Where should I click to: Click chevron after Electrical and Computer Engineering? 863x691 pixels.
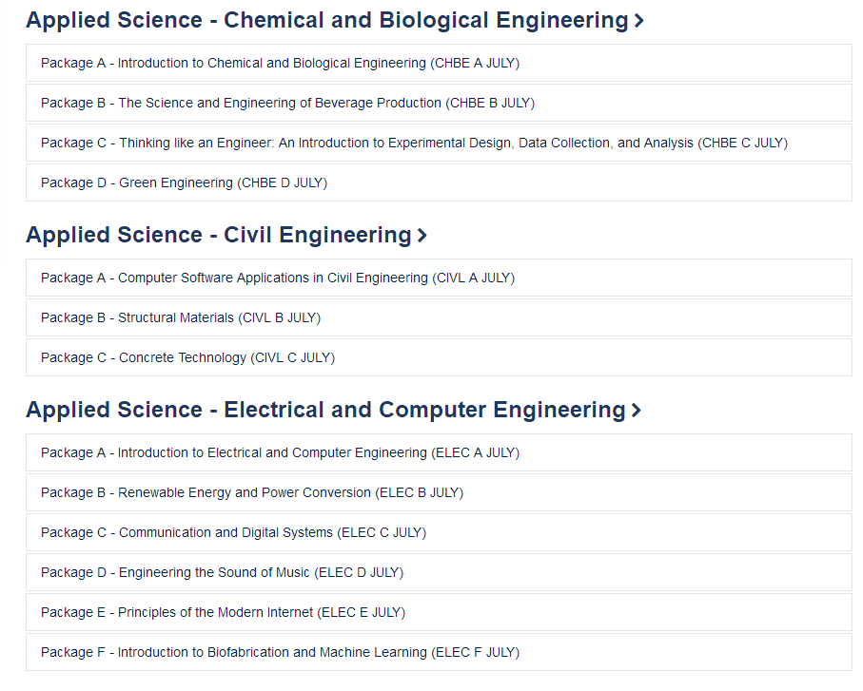[x=637, y=411]
